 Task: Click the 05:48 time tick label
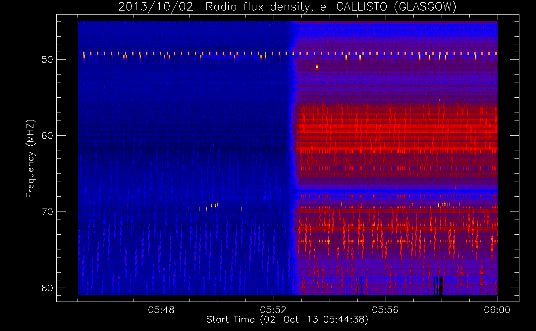click(161, 310)
